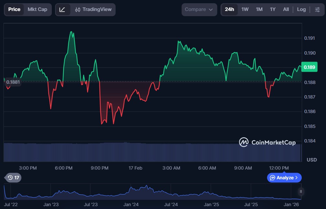This screenshot has height=209, width=326.
Task: Open chart settings sliders icon
Action: click(x=317, y=10)
